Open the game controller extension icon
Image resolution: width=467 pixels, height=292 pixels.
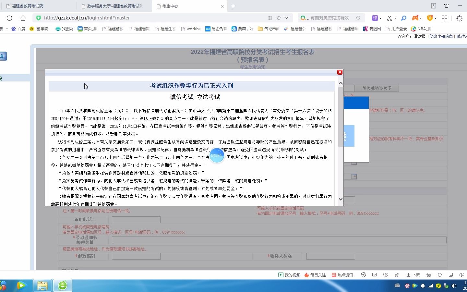tap(415, 18)
